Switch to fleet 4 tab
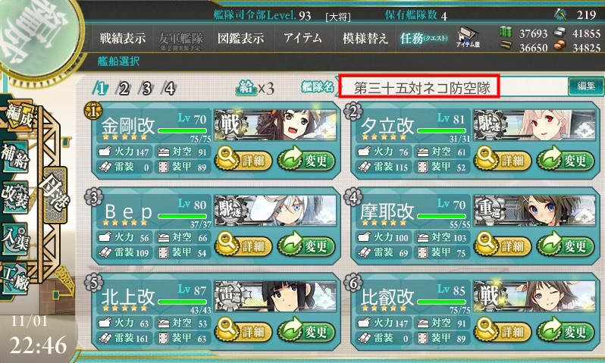 (170, 89)
